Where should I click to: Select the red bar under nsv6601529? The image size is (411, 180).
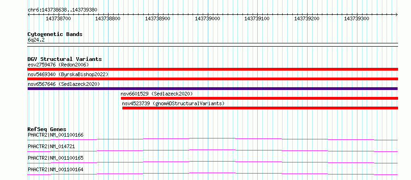[260, 98]
